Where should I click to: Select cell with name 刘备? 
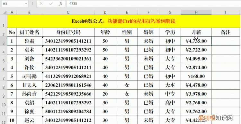(29, 59)
